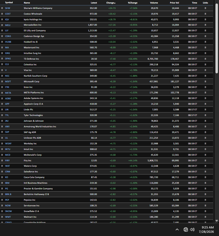Open the IBM symbol link
Screen dimensions: 219x236
(7, 183)
